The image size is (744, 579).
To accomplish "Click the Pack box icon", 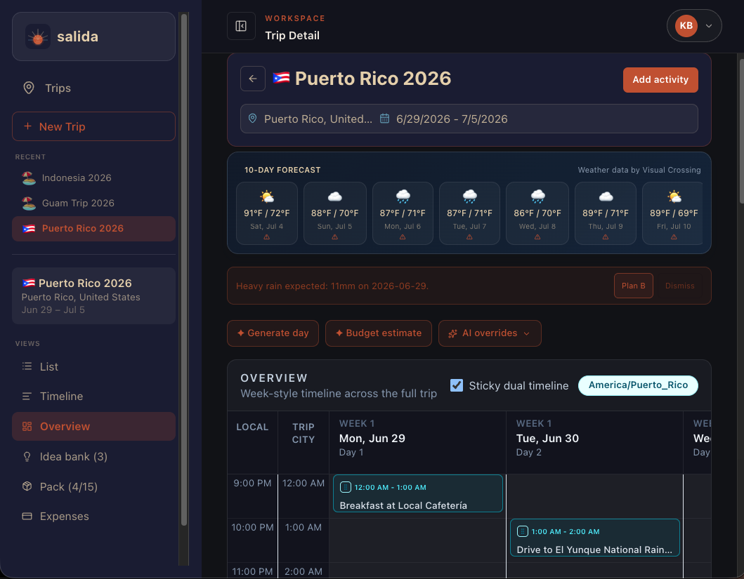I will point(27,486).
